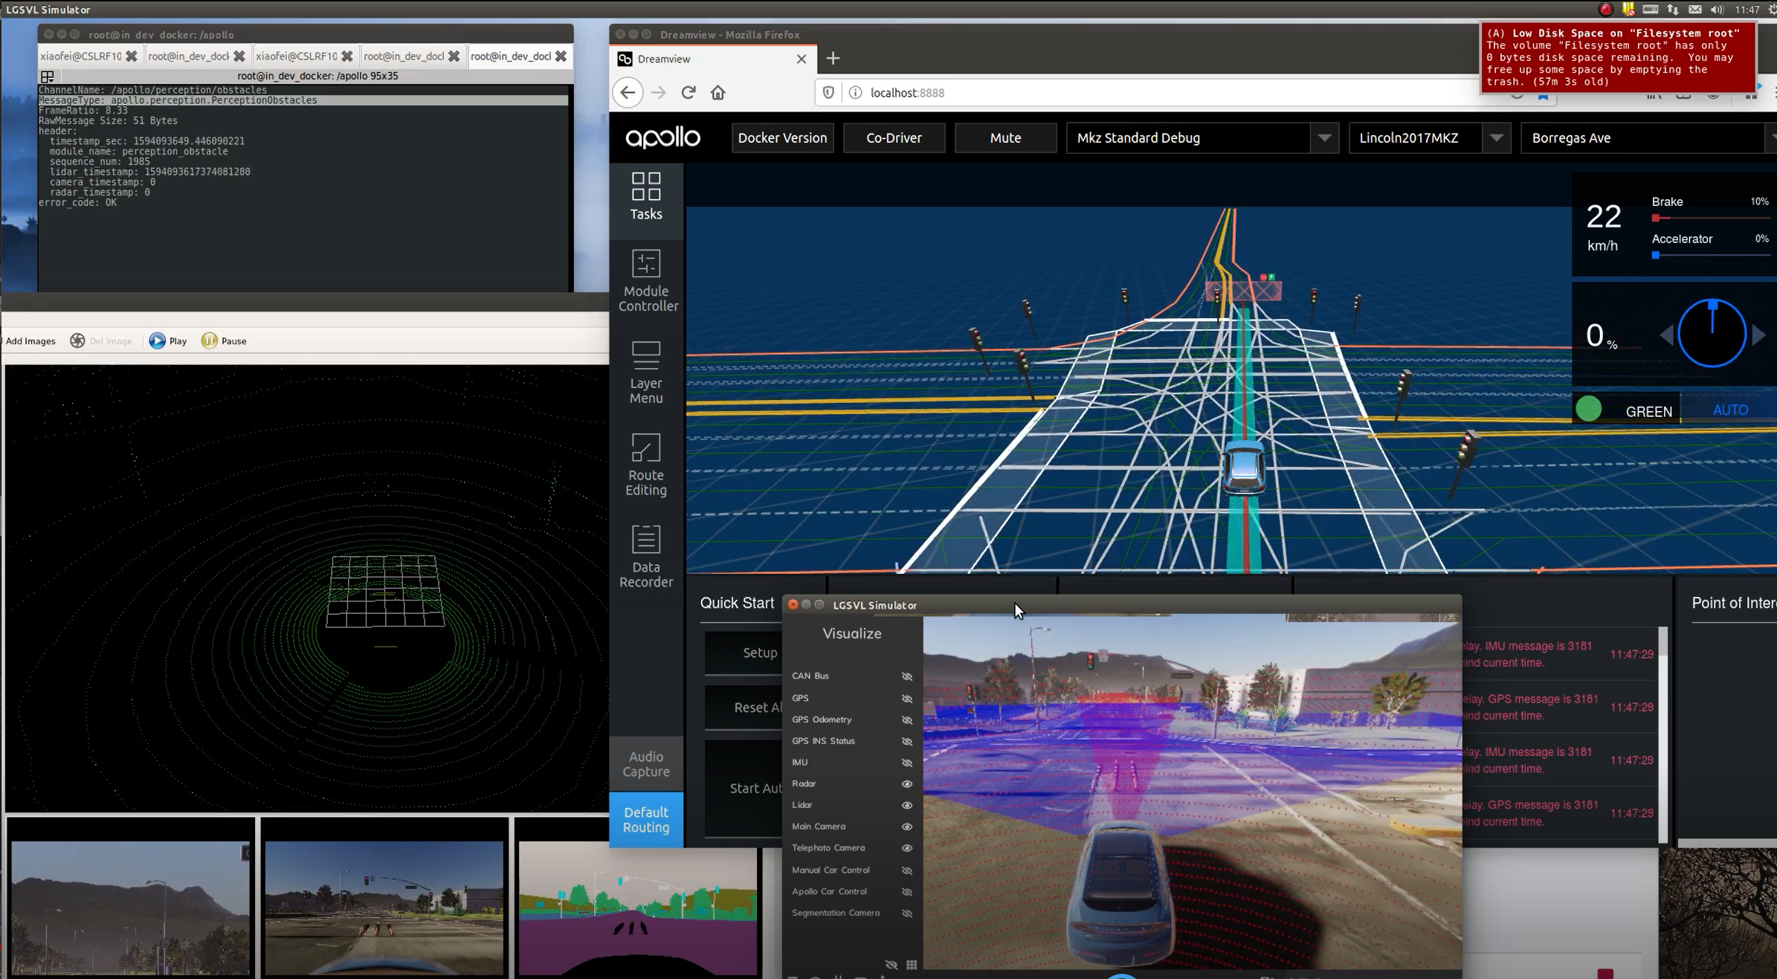
Task: Open the Module Controller panel
Action: click(645, 281)
